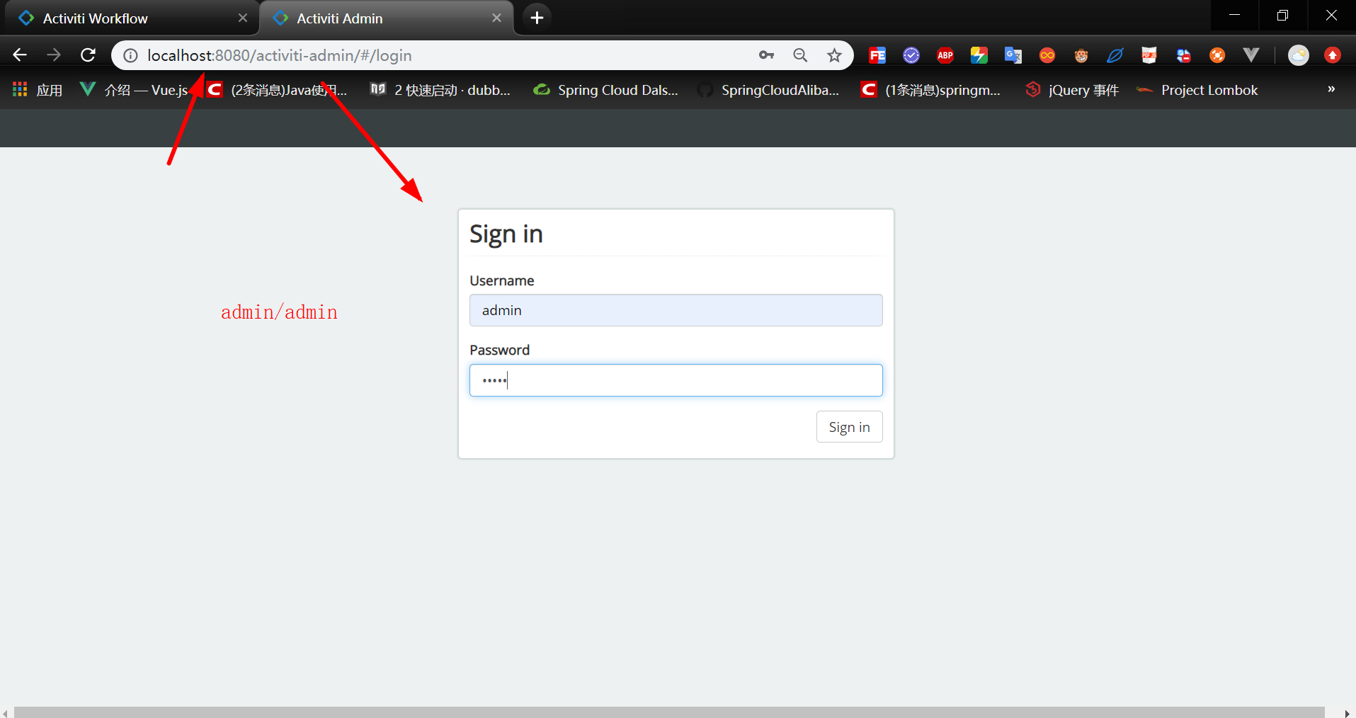This screenshot has width=1356, height=718.
Task: Open the Tampermonkey-like monkey extension
Action: click(1081, 55)
